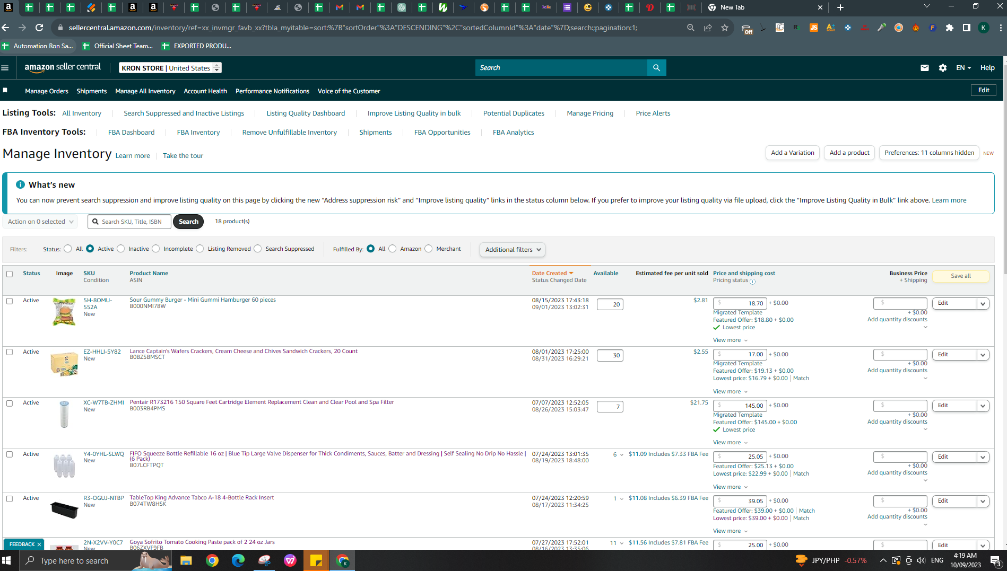Click the Add a product button
This screenshot has width=1007, height=571.
click(849, 153)
